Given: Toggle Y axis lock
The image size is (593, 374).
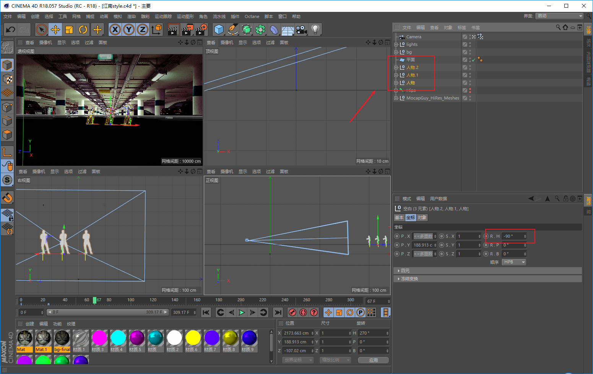Looking at the screenshot, I should pos(129,29).
